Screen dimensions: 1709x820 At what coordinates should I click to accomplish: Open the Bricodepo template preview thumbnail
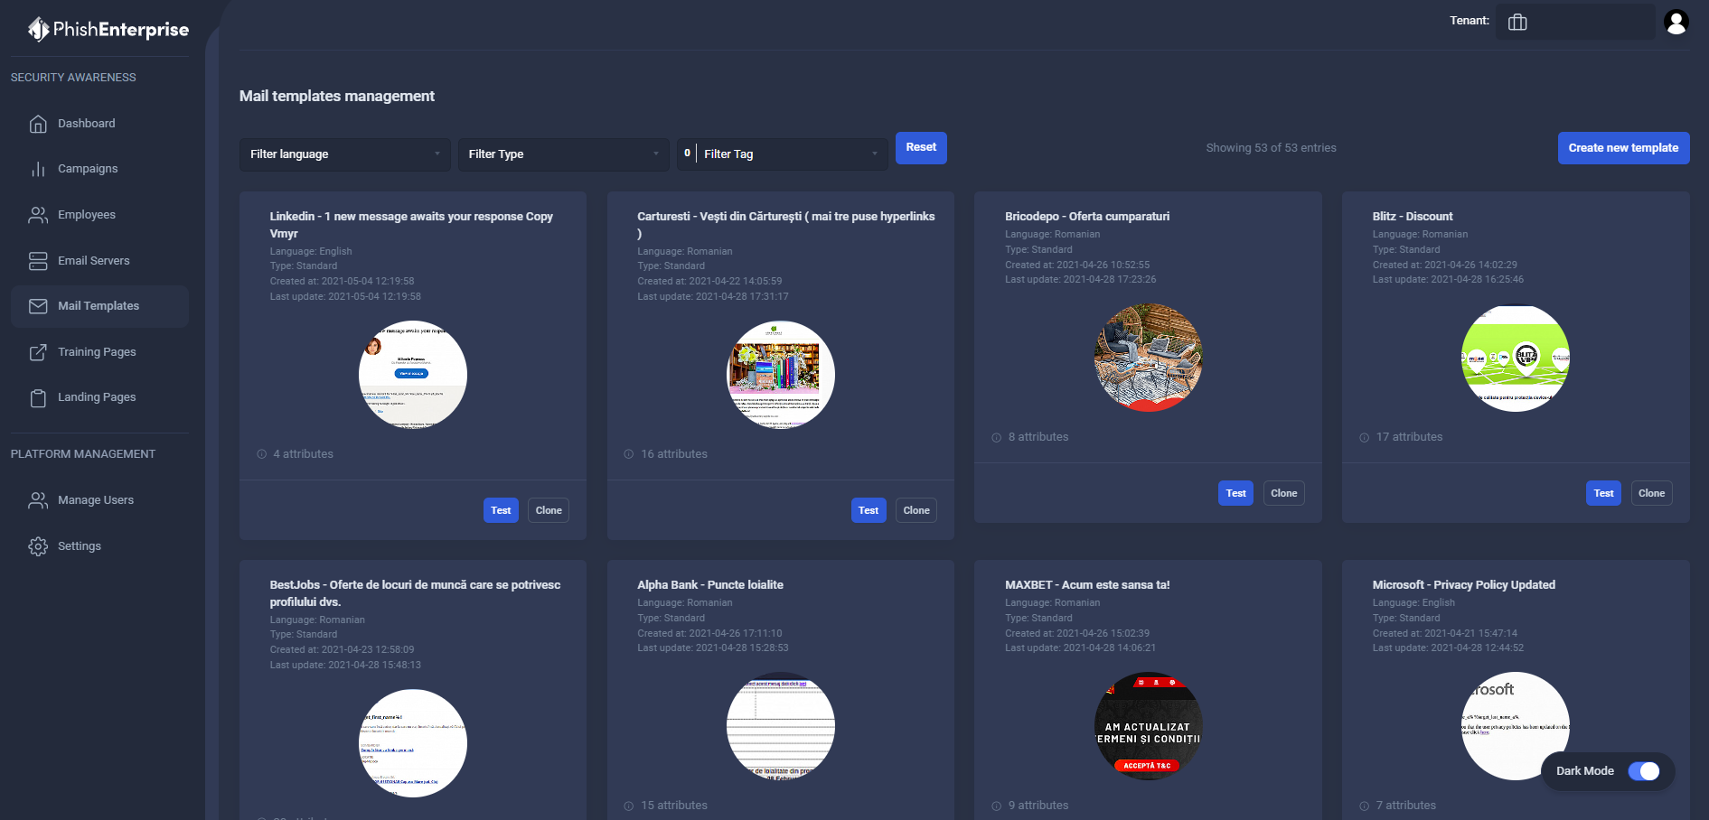(1149, 358)
